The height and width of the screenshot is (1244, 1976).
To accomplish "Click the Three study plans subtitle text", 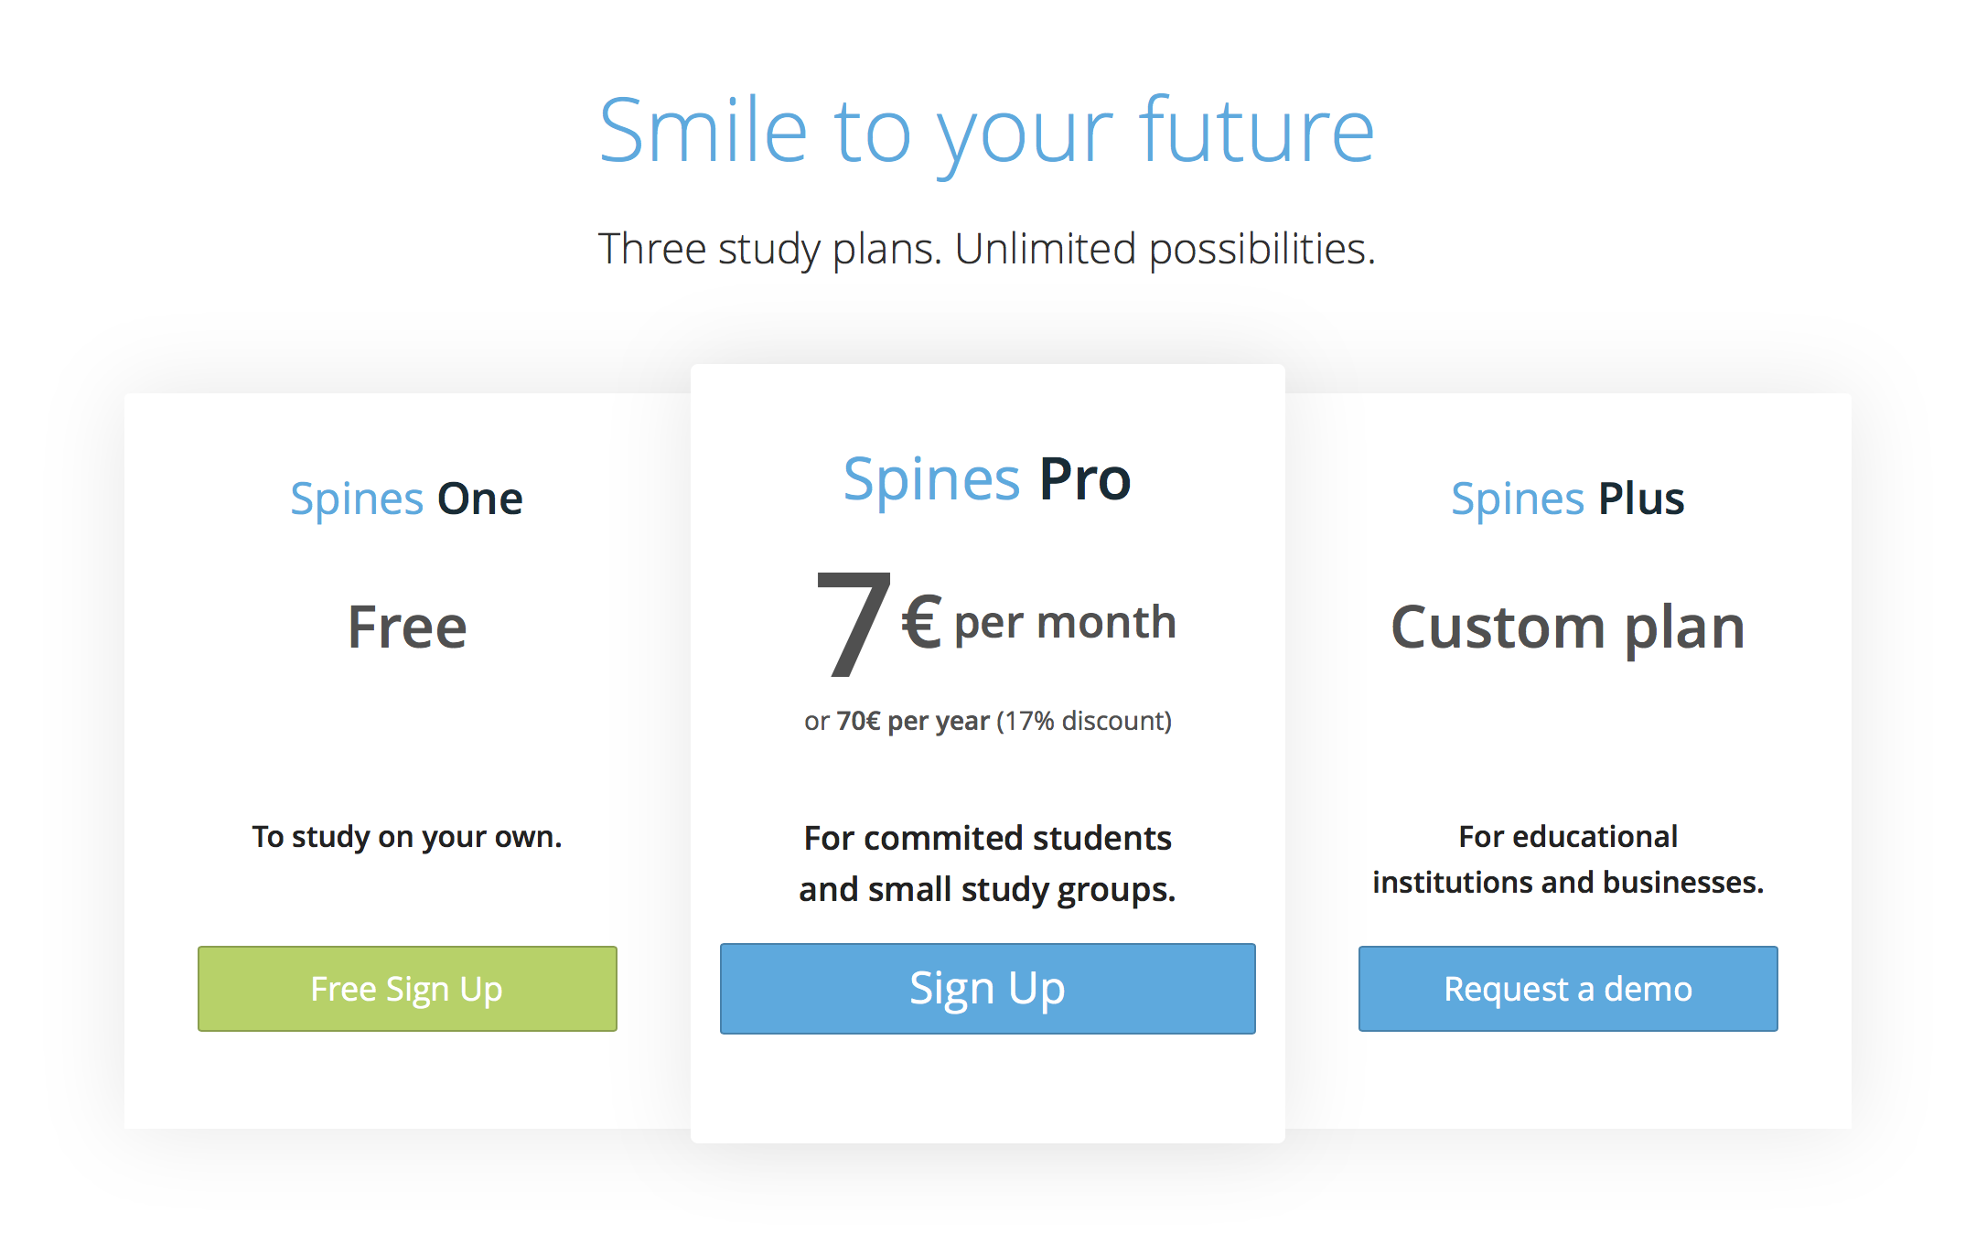I will 986,249.
